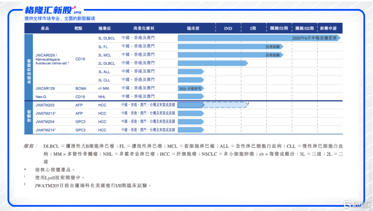Click the 新藥申請 column header

tap(328, 29)
